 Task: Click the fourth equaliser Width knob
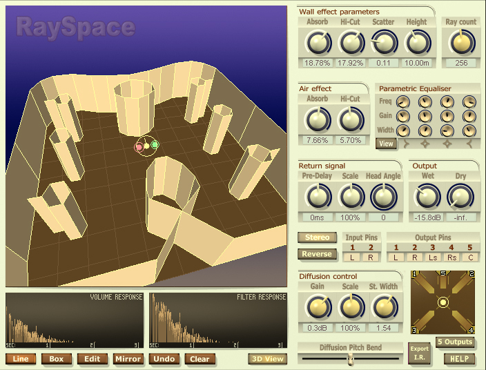[469, 130]
